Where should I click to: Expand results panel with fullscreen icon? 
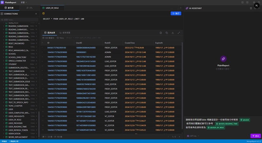pyautogui.click(x=179, y=33)
